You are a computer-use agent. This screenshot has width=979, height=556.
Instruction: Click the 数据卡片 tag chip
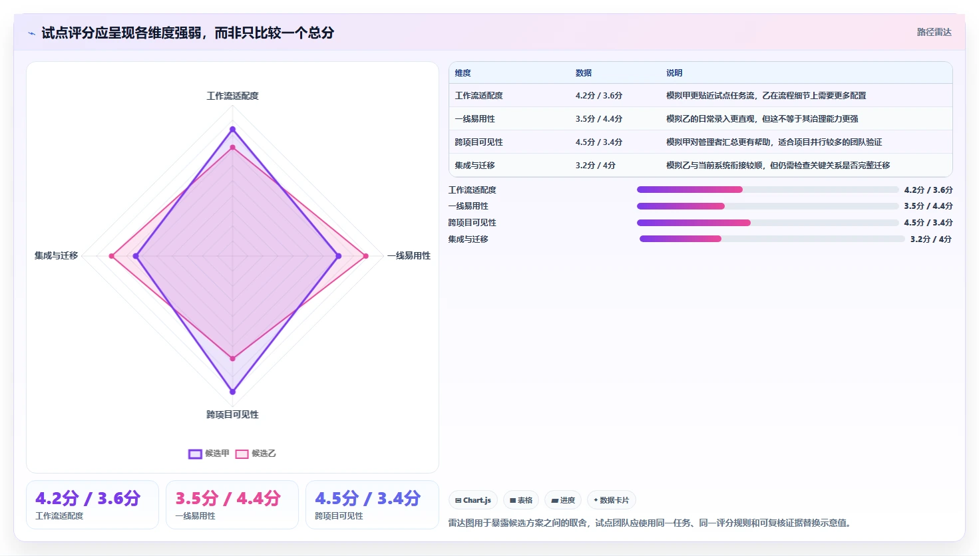(612, 500)
